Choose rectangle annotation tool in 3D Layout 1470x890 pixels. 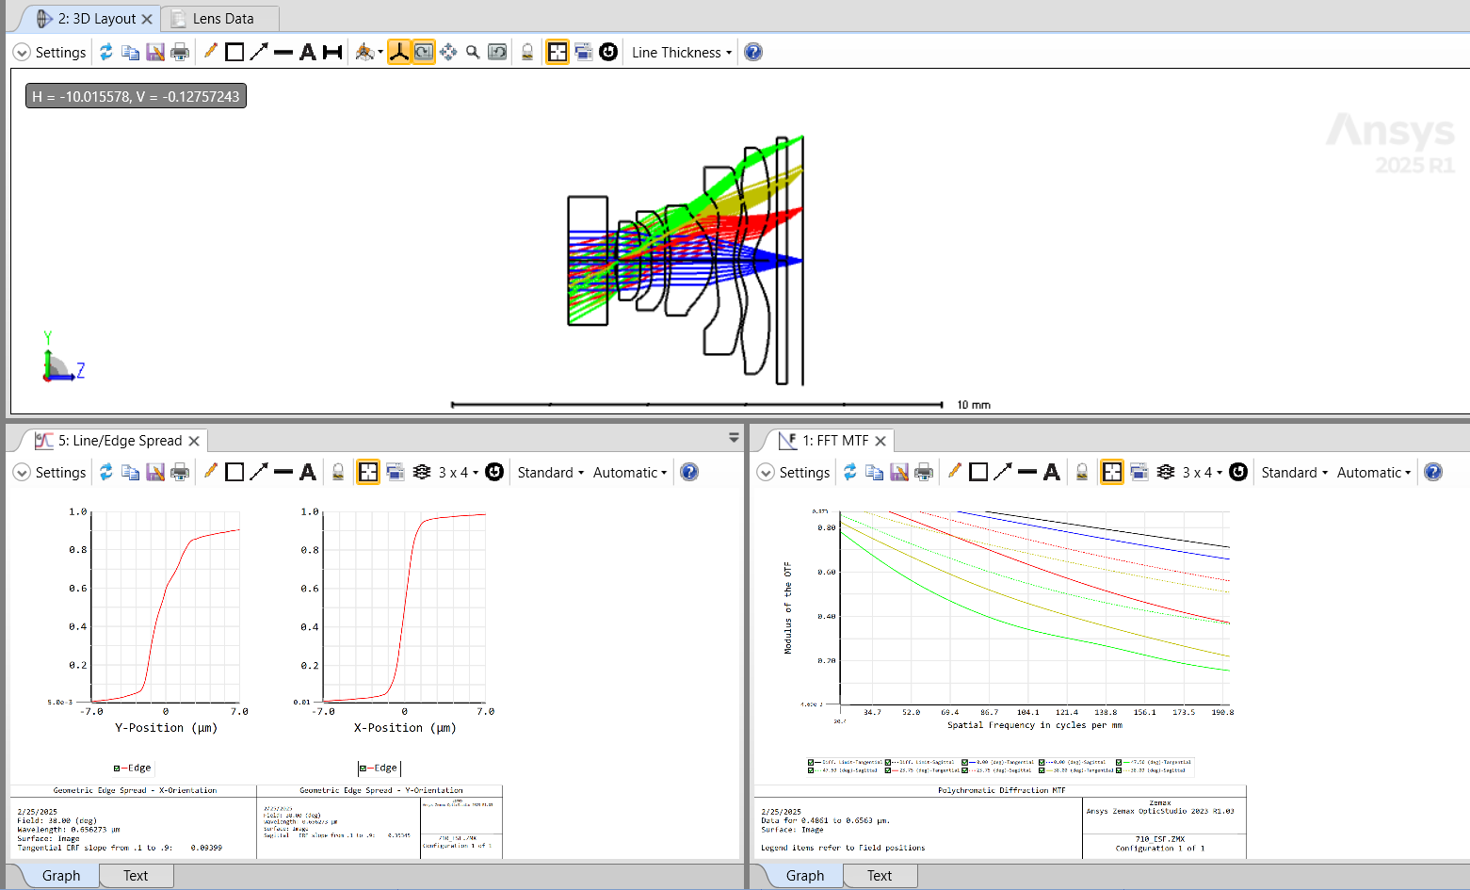234,52
